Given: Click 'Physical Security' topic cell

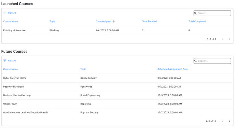Looking at the screenshot, I should (89, 113).
